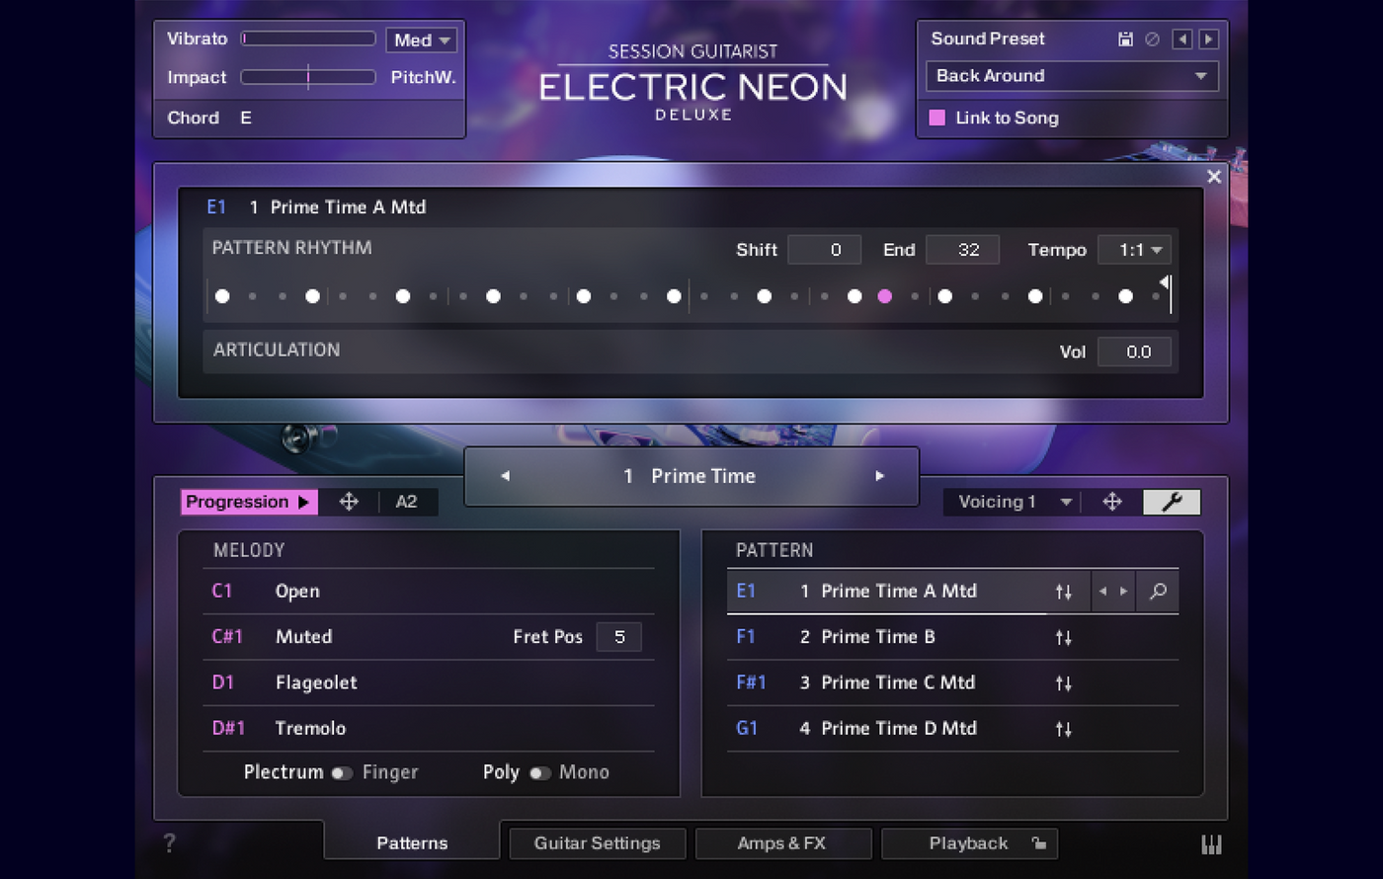The width and height of the screenshot is (1383, 879).
Task: Select the C1 Open melody articulation
Action: (x=429, y=592)
